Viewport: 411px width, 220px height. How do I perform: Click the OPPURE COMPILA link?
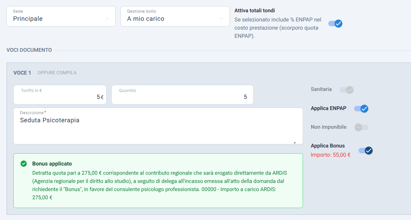[57, 73]
